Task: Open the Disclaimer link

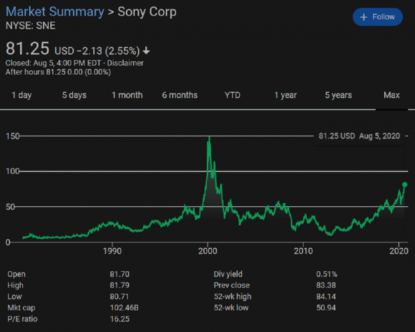Action: coord(125,63)
